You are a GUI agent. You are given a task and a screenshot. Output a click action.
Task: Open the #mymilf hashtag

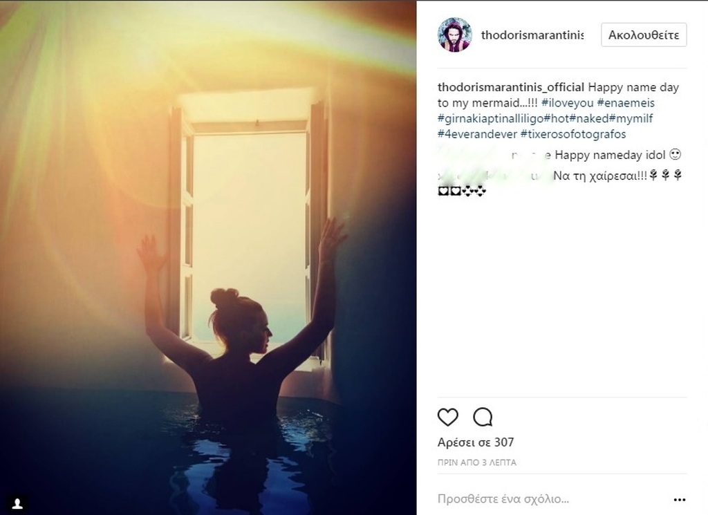coord(631,119)
